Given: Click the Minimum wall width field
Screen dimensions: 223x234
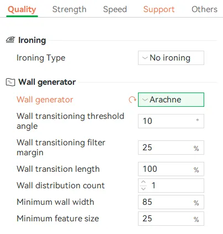Looking at the screenshot, I should [x=171, y=202].
